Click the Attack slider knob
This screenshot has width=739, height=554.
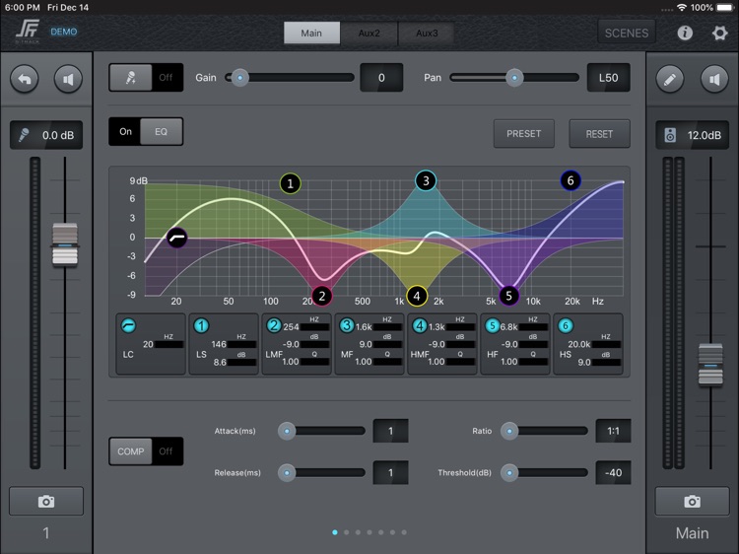pyautogui.click(x=287, y=431)
